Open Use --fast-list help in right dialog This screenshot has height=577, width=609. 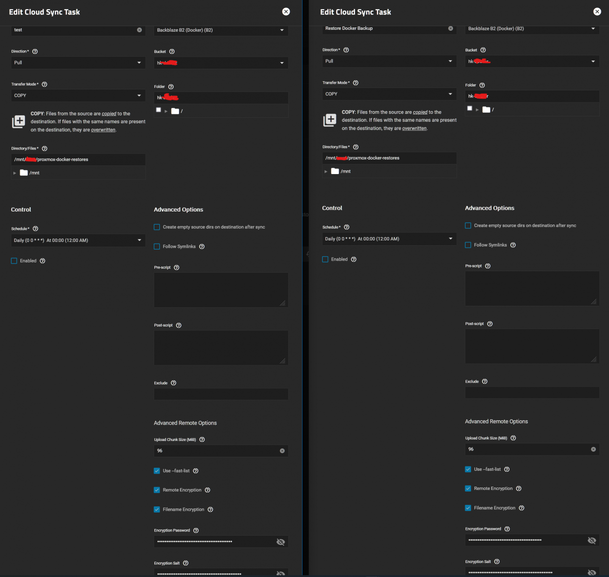(x=507, y=469)
